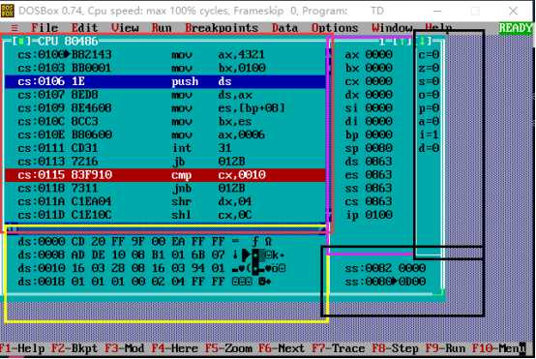The height and width of the screenshot is (359, 536).
Task: Select memory dump row ds:0000
Action: [145, 242]
